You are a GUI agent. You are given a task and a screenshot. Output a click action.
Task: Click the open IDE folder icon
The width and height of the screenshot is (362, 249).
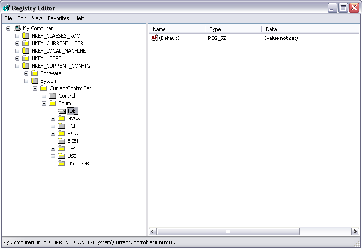point(62,111)
